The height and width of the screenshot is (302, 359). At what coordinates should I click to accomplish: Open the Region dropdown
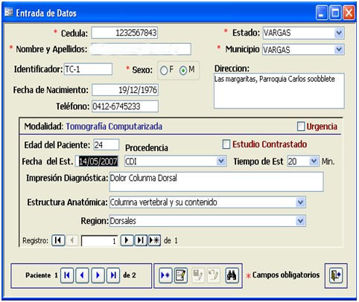300,221
